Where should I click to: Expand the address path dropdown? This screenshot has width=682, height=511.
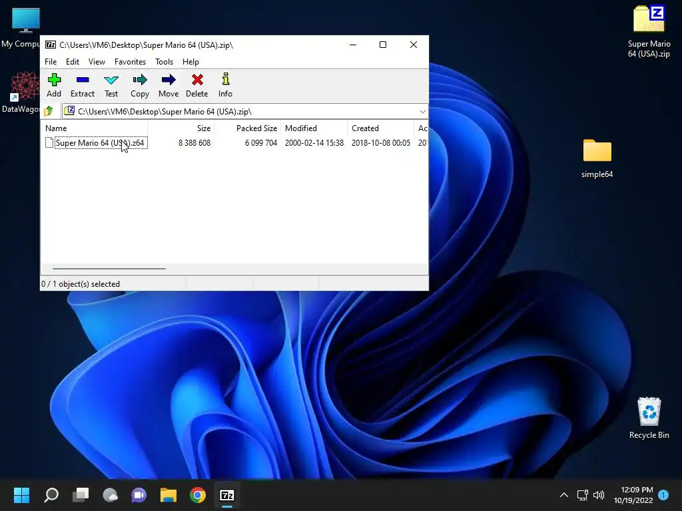(x=422, y=112)
